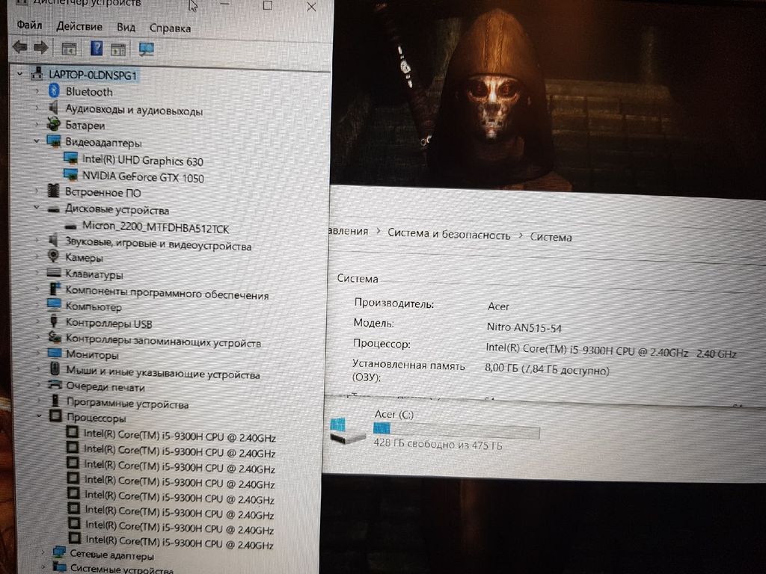Click the show/hide console tree toolbar icon

click(x=69, y=49)
